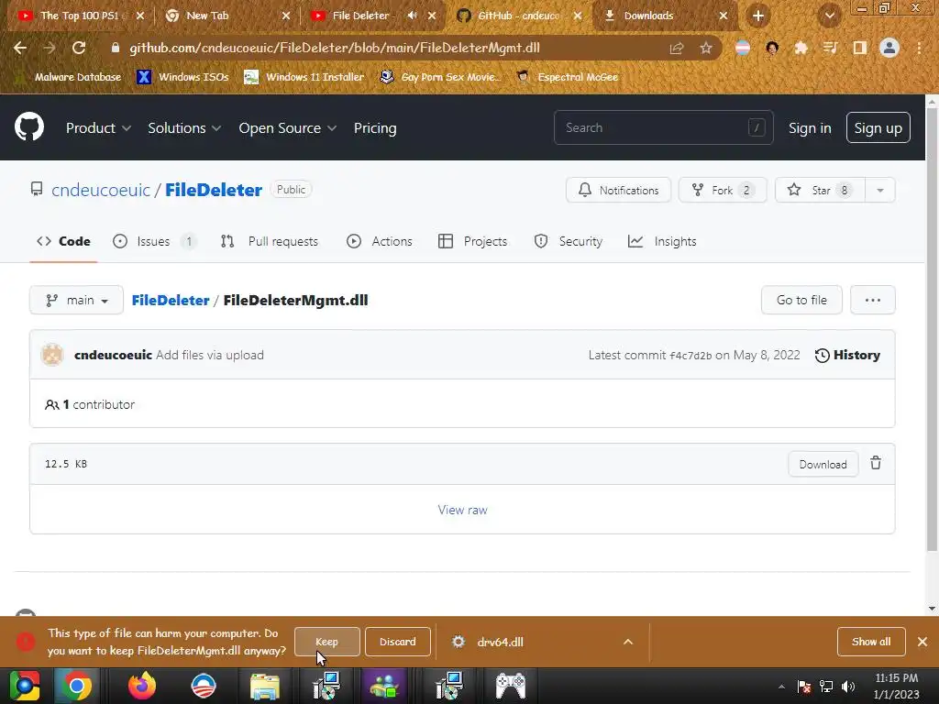Fork the repository
The height and width of the screenshot is (704, 939).
pyautogui.click(x=723, y=191)
